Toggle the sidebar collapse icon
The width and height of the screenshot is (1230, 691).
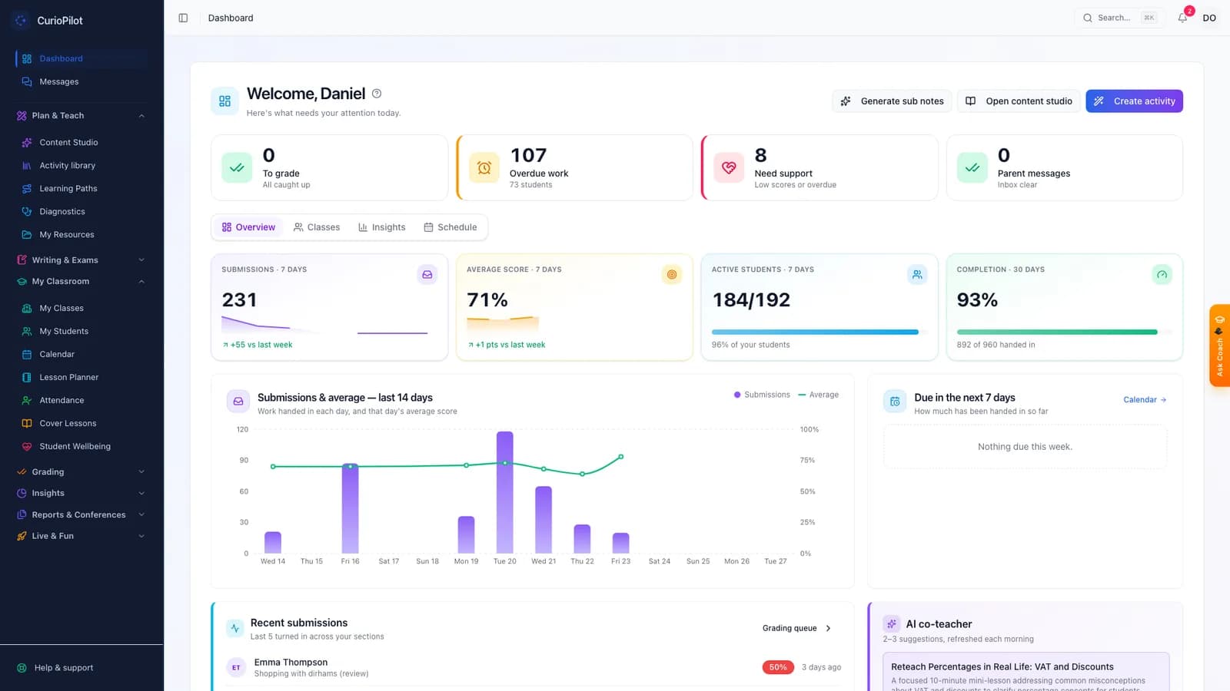click(x=183, y=18)
